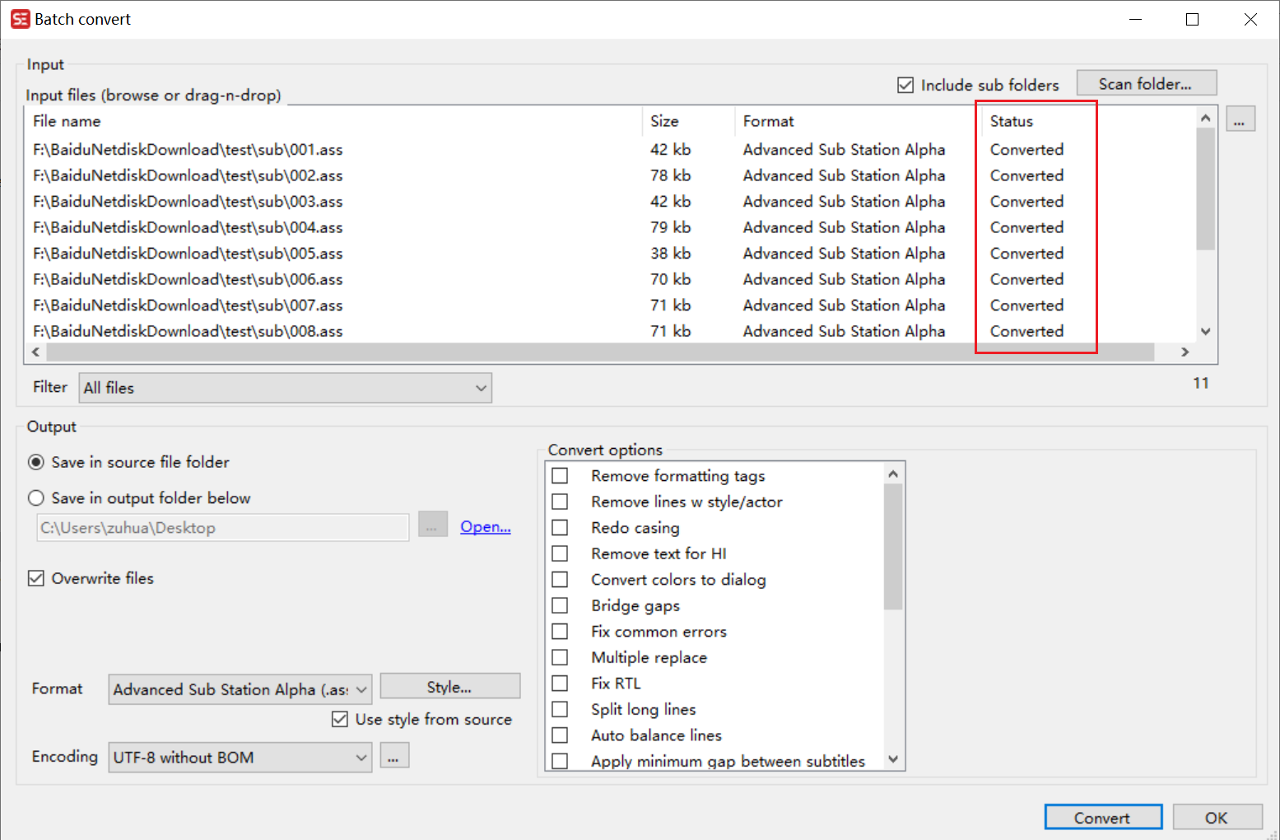Viewport: 1280px width, 840px height.
Task: Click browse button above the file list scrollbar
Action: pyautogui.click(x=1240, y=119)
